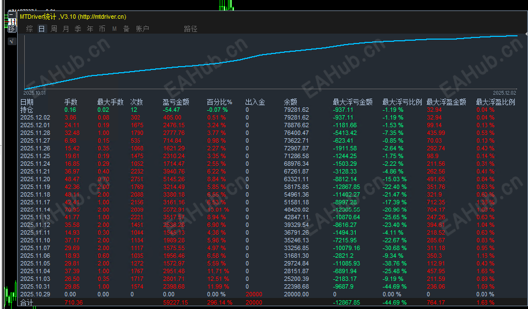Click chart start date label 2025.10.31
Image resolution: width=528 pixels, height=309 pixels.
click(34, 93)
